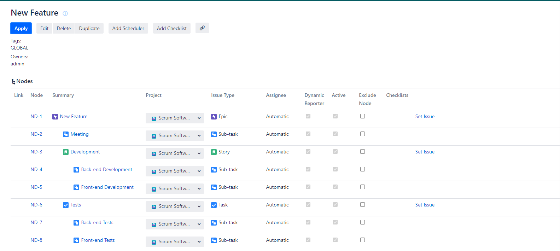Click the Sub-task icon beside Front-end Tests
This screenshot has height=251, width=560.
[x=76, y=240]
